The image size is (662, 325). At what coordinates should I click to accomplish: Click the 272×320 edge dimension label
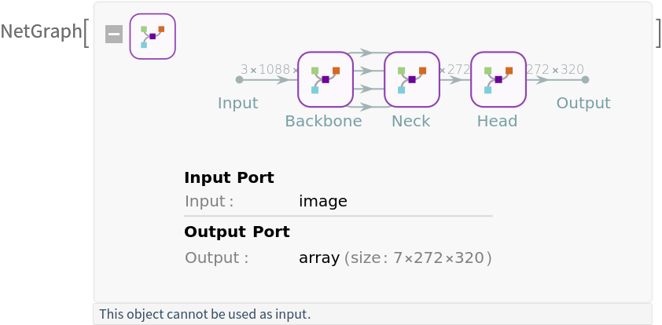click(555, 69)
